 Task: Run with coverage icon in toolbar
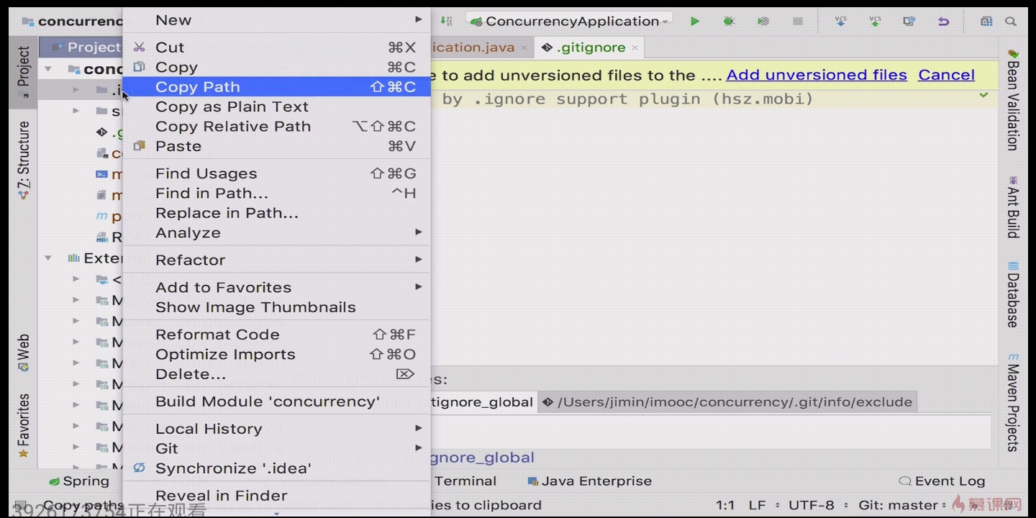(763, 22)
